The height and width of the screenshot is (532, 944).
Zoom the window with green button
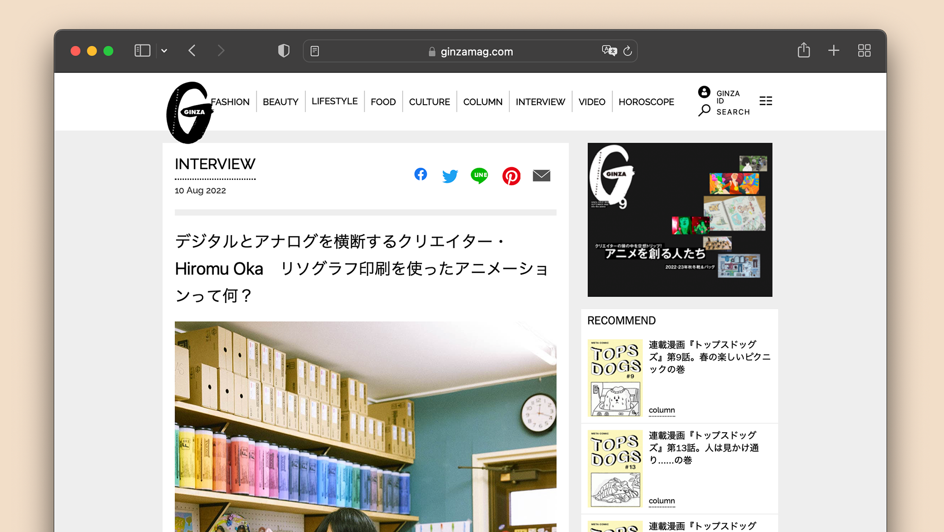108,51
